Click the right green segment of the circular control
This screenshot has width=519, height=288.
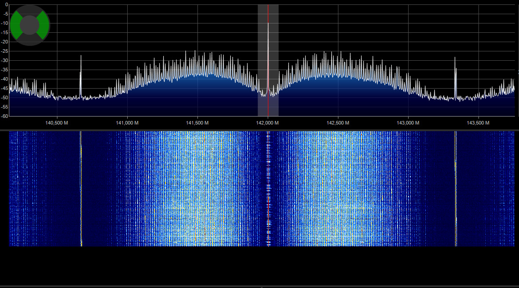[x=44, y=25]
